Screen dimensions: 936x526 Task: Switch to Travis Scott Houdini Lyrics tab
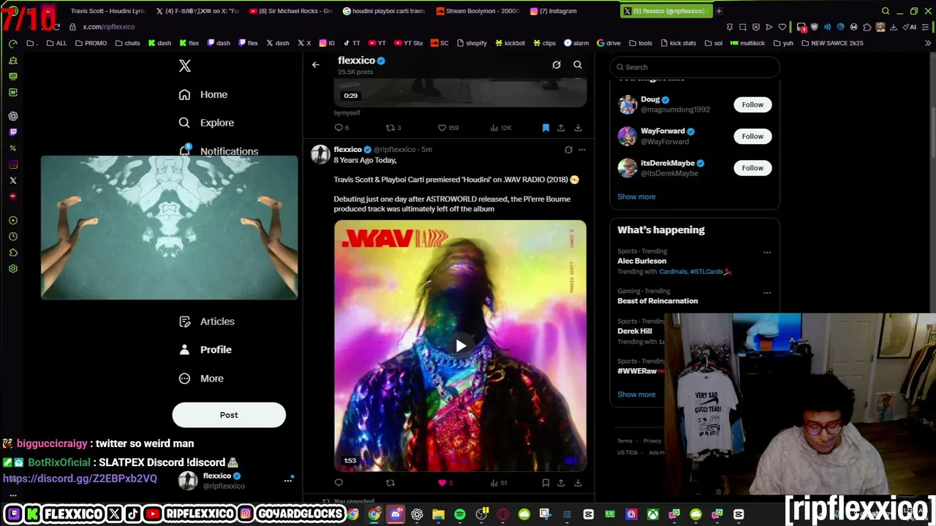click(x=107, y=11)
